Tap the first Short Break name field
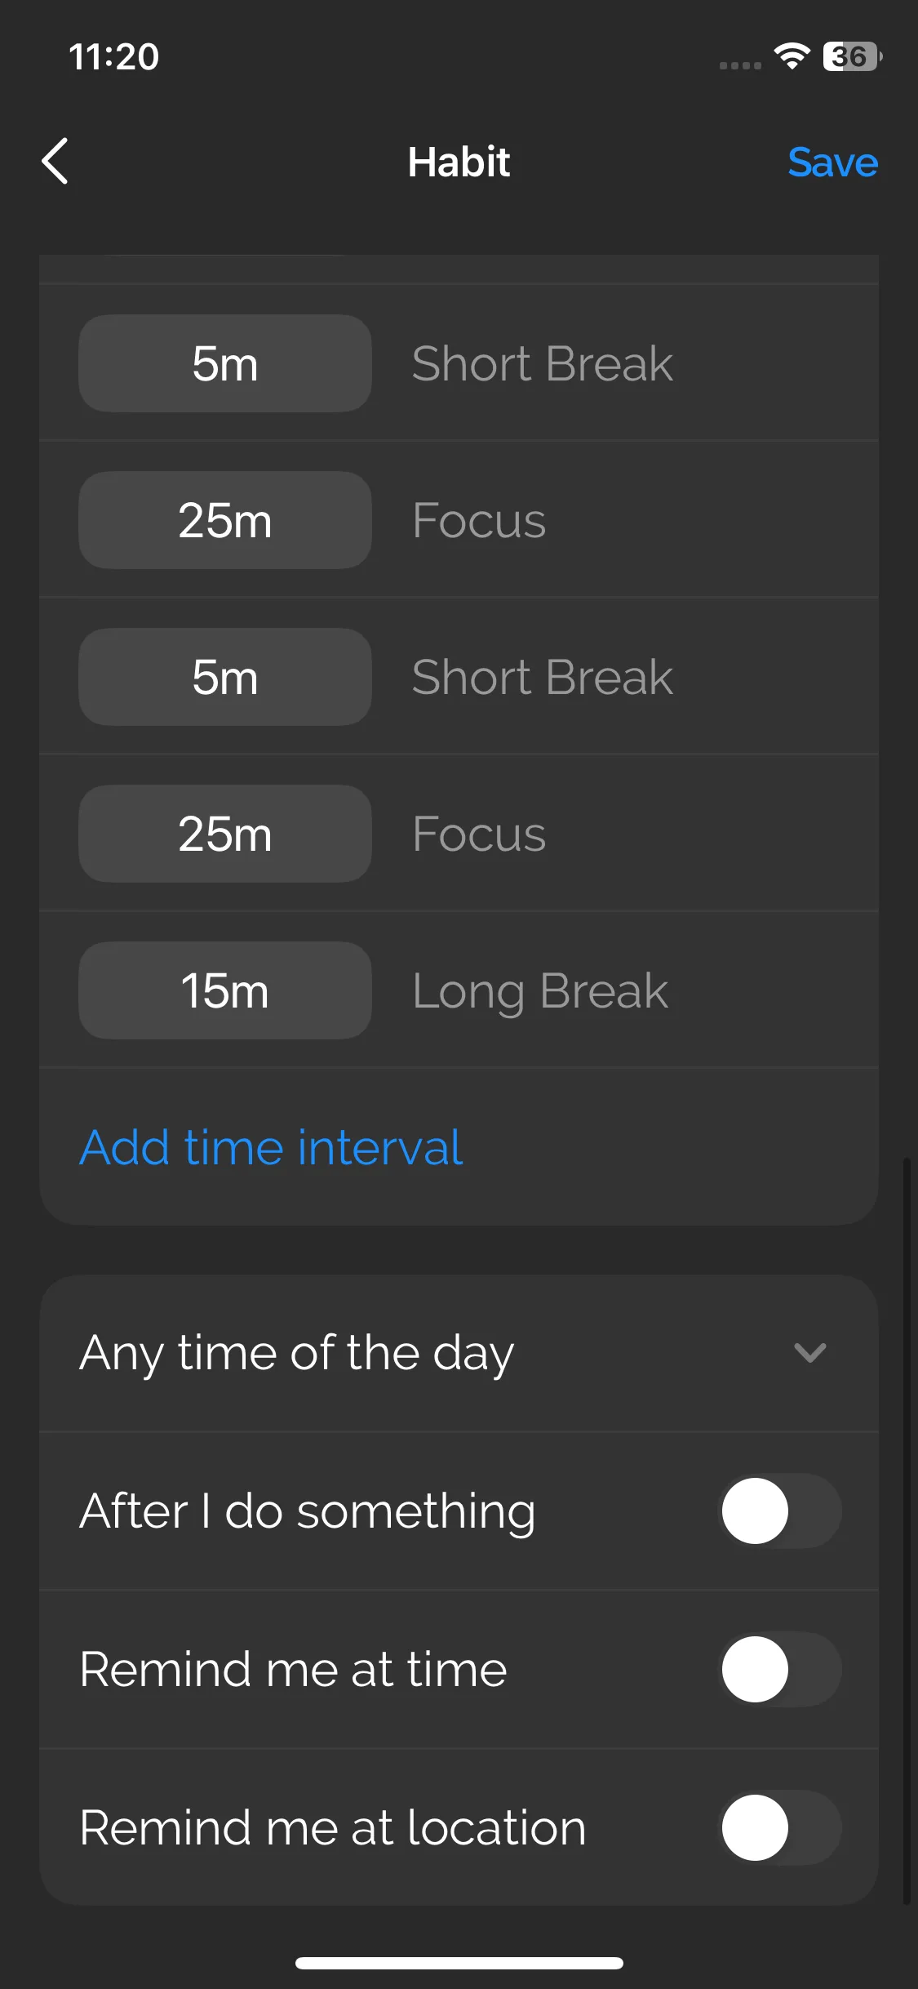This screenshot has width=918, height=1989. click(543, 363)
